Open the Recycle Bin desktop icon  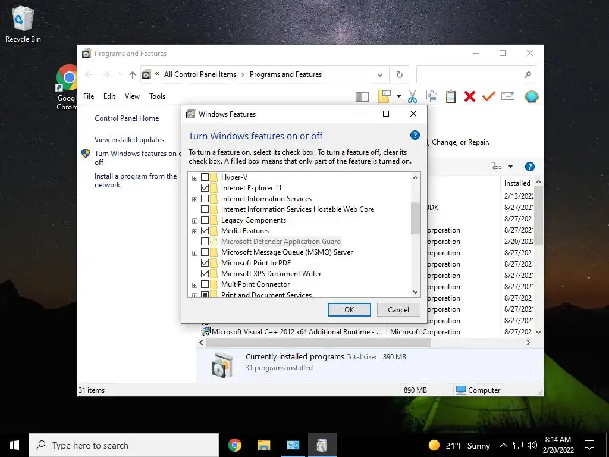pos(23,24)
